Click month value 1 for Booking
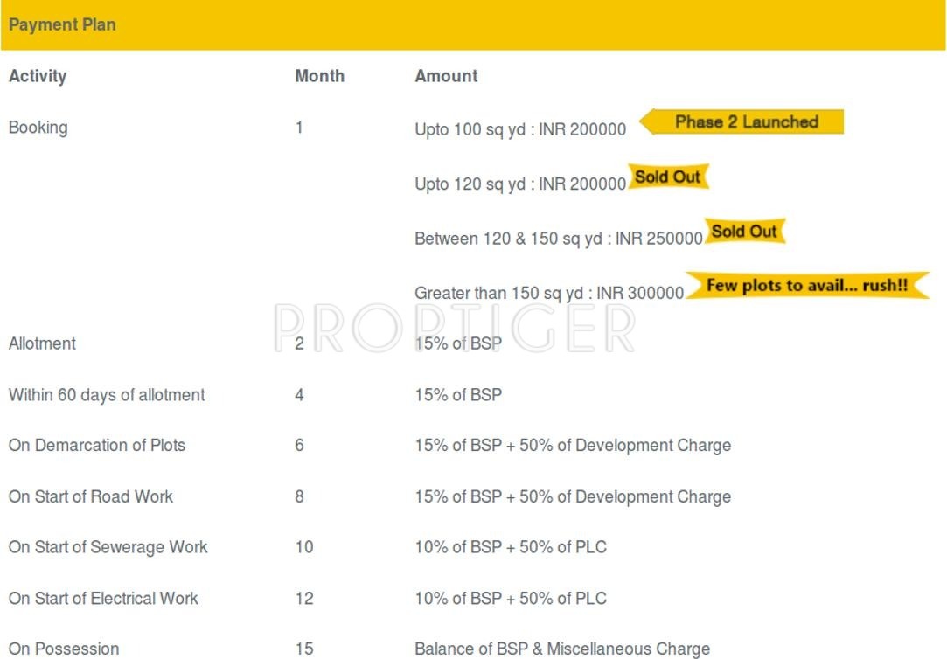This screenshot has height=659, width=947. (x=299, y=128)
